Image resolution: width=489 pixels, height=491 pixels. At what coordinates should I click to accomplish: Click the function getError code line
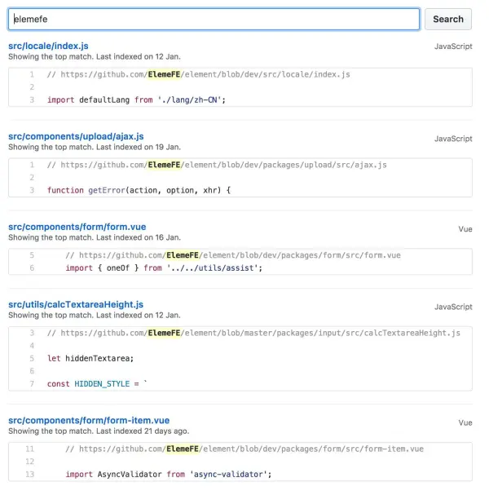pos(139,190)
